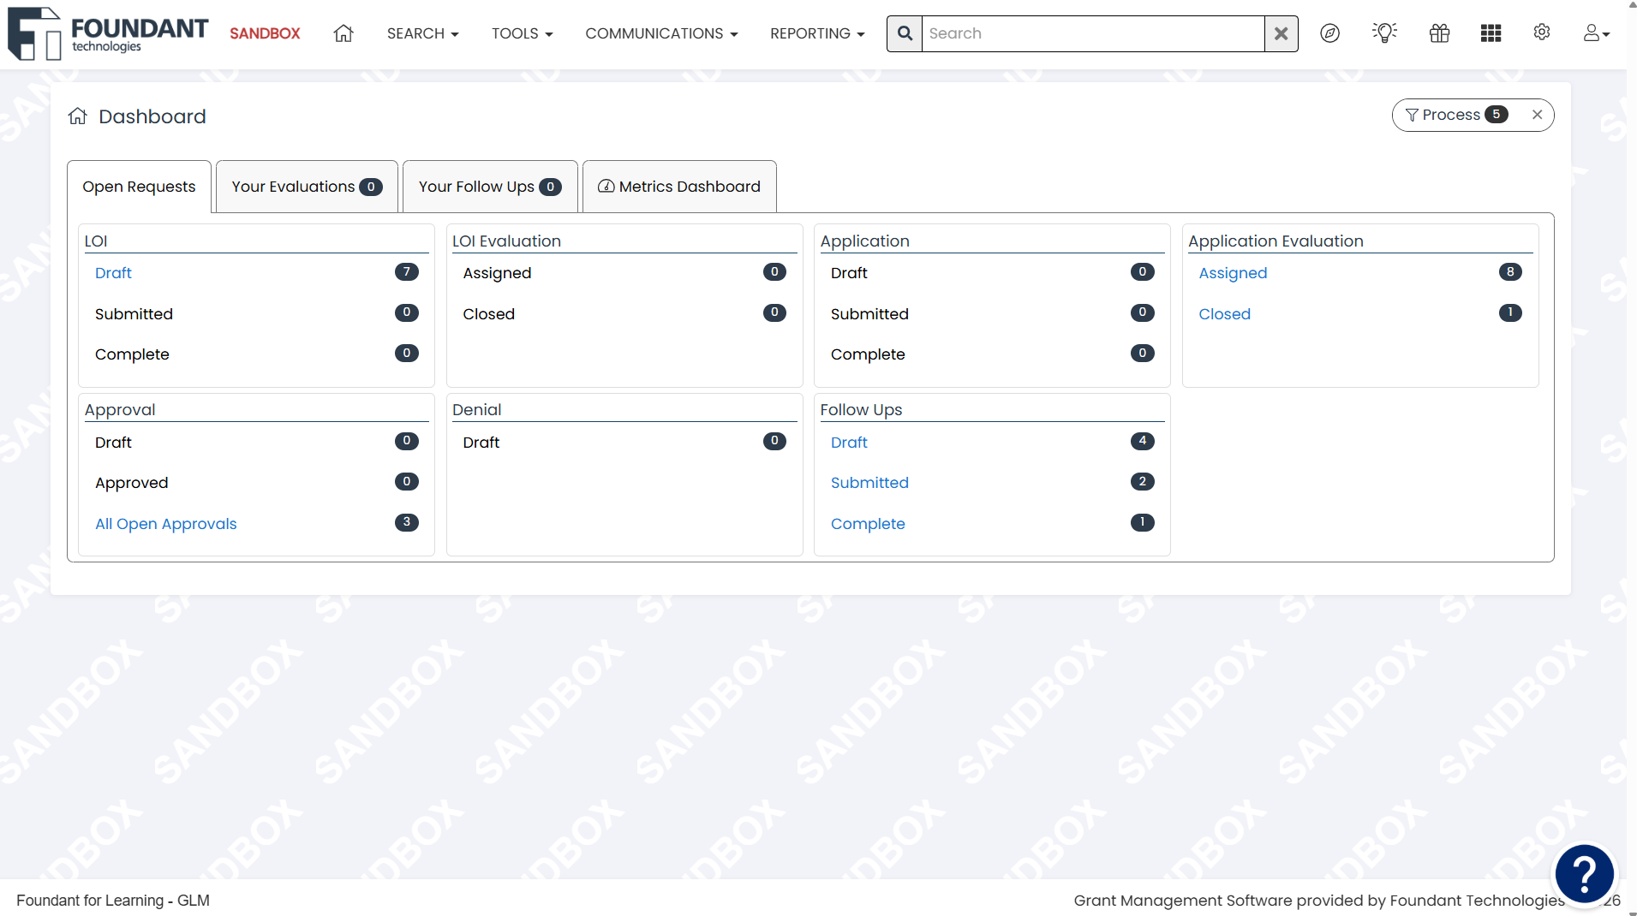This screenshot has width=1637, height=916.
Task: Select the Open Requests tab
Action: tap(139, 187)
